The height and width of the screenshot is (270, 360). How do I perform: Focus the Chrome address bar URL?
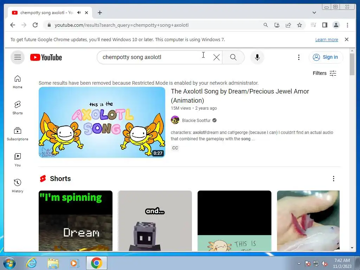tap(121, 25)
